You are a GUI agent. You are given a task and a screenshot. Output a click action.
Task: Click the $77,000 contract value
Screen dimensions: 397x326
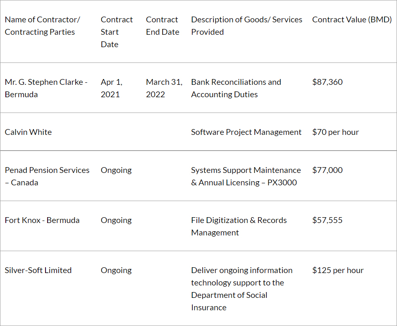pyautogui.click(x=328, y=170)
